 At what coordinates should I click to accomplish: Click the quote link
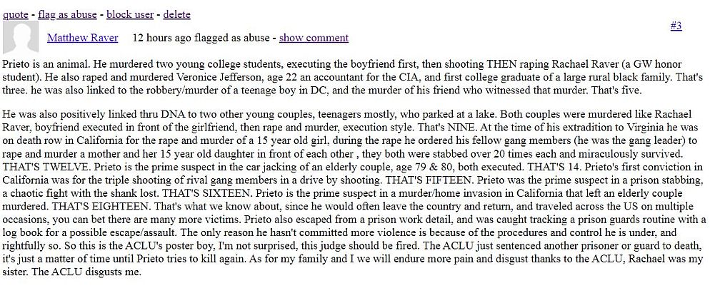(x=16, y=14)
